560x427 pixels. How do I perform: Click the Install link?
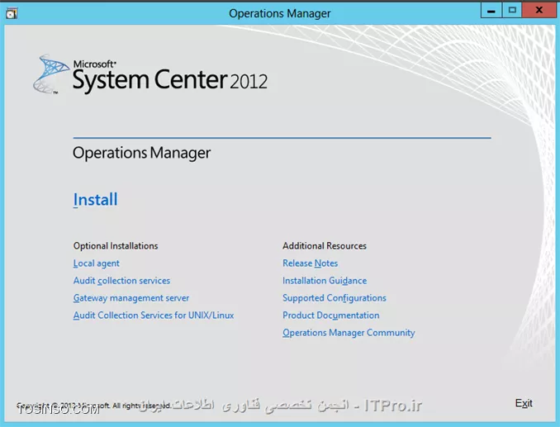coord(95,199)
